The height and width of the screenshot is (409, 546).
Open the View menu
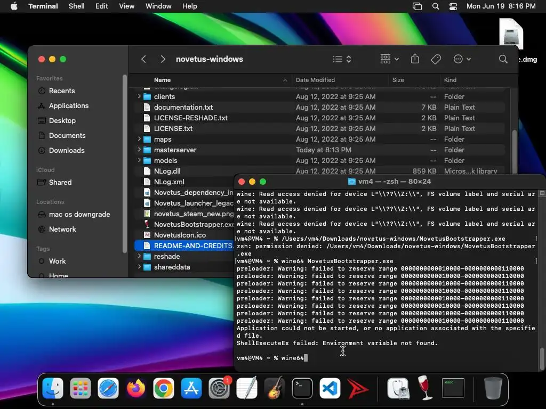click(127, 6)
